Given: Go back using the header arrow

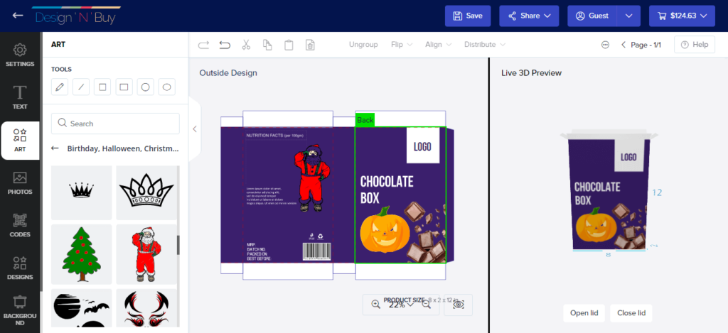Looking at the screenshot, I should pos(18,16).
